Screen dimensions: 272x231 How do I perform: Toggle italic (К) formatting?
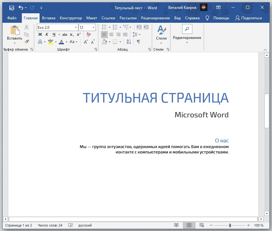[x=47, y=34]
